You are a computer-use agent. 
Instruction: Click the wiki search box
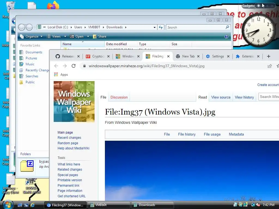(x=269, y=97)
